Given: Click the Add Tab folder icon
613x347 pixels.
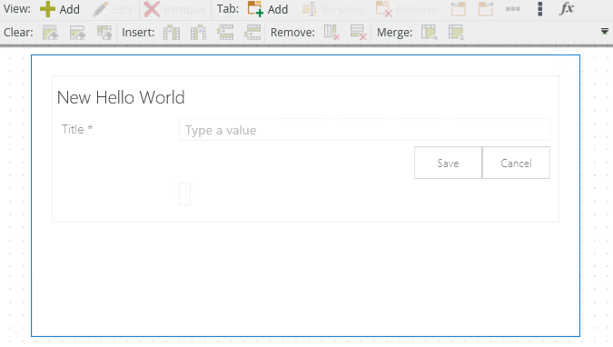Looking at the screenshot, I should coord(255,9).
